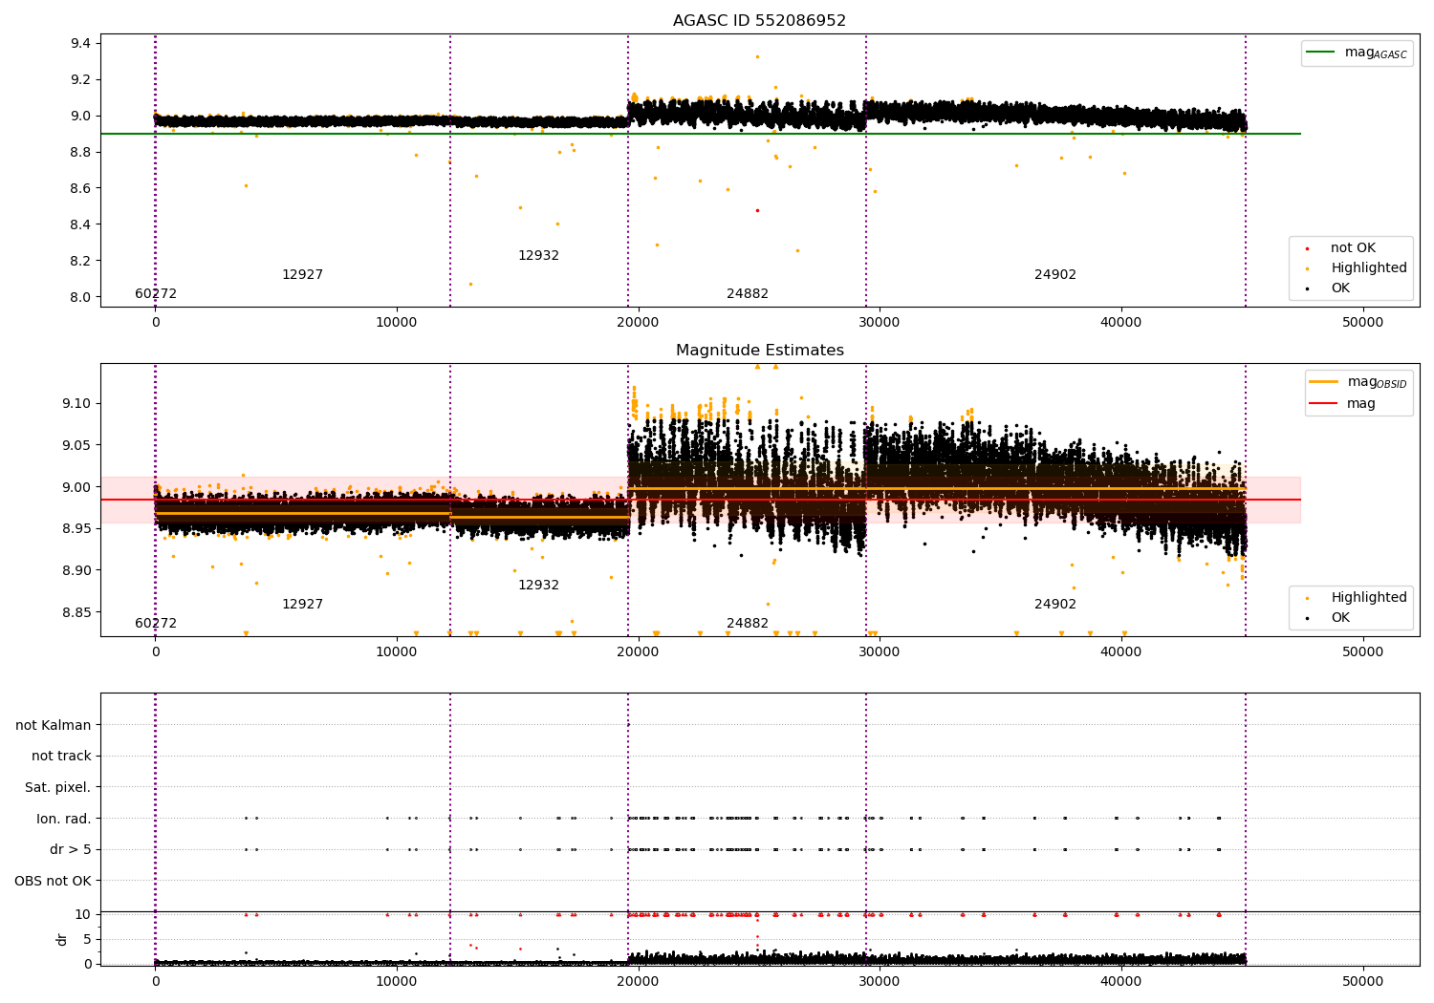Click the title "AGASC ID 552086952"
Image resolution: width=1434 pixels, height=1003 pixels.
759,21
